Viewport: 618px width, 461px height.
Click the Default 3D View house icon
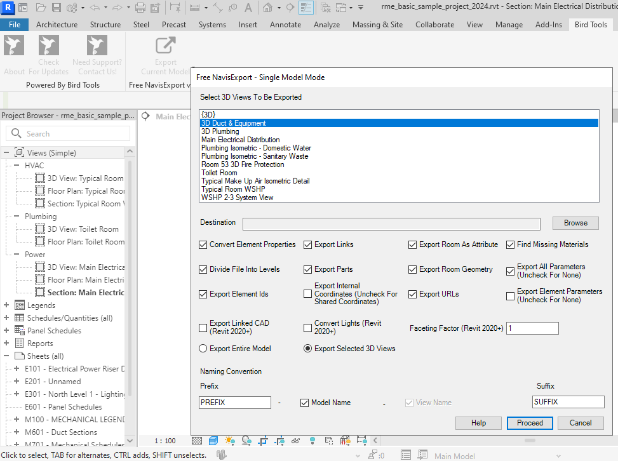tap(268, 8)
